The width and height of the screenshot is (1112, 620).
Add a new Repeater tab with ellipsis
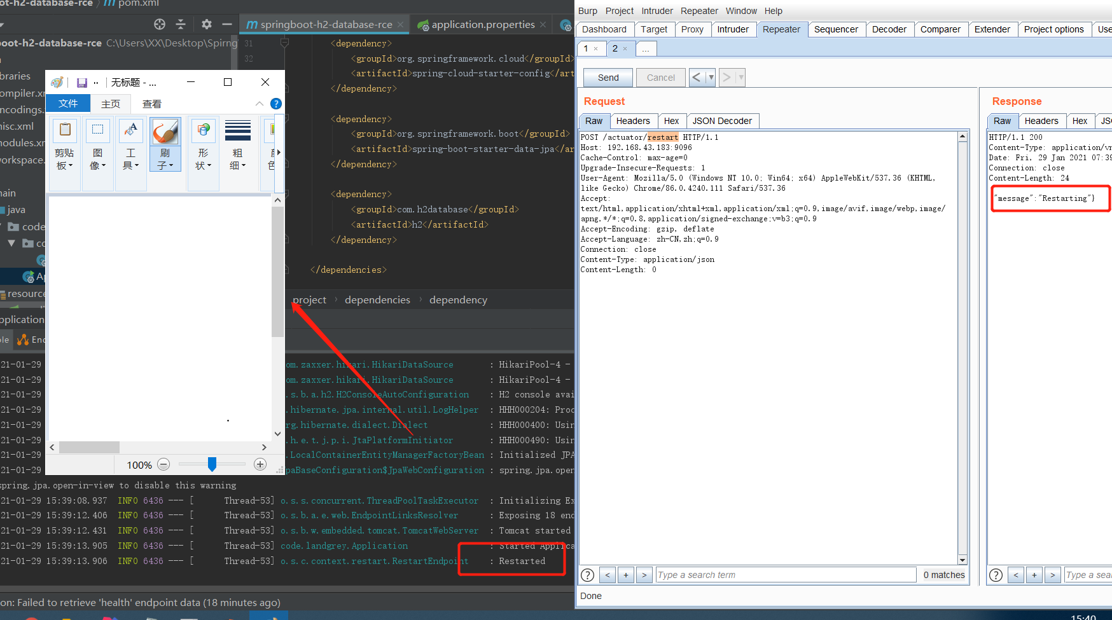pyautogui.click(x=646, y=48)
